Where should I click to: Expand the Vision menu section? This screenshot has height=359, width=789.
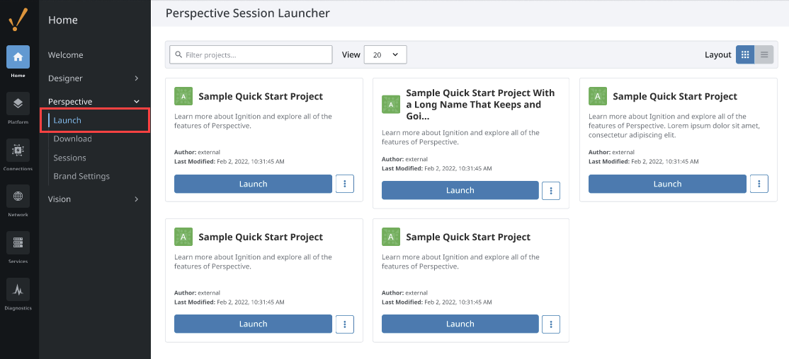pyautogui.click(x=94, y=199)
